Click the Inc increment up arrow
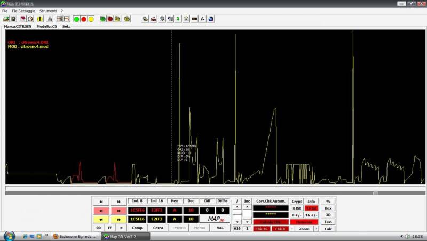 click(x=247, y=207)
